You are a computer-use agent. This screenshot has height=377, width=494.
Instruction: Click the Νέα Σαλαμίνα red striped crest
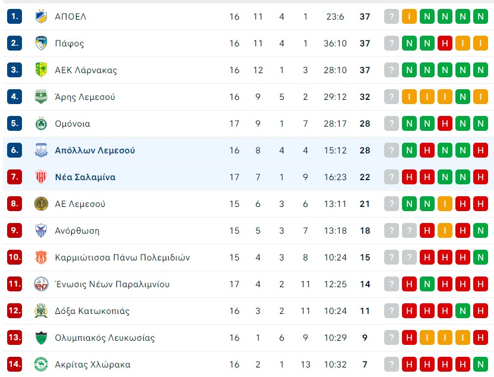pos(42,177)
